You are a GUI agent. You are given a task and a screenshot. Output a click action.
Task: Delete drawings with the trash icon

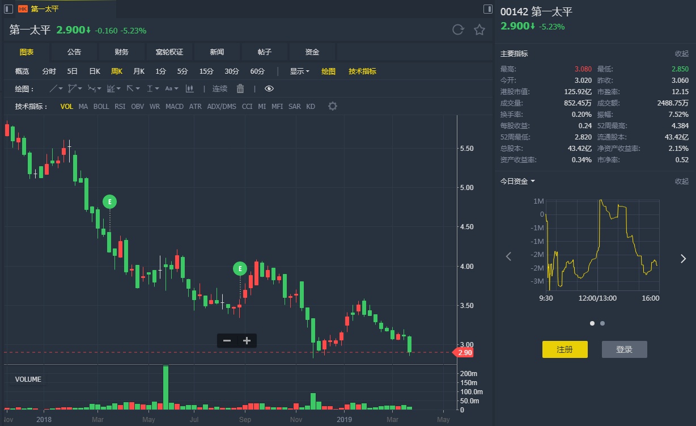(x=240, y=88)
